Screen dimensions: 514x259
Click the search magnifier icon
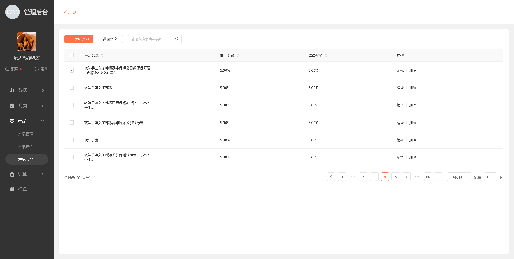(177, 39)
